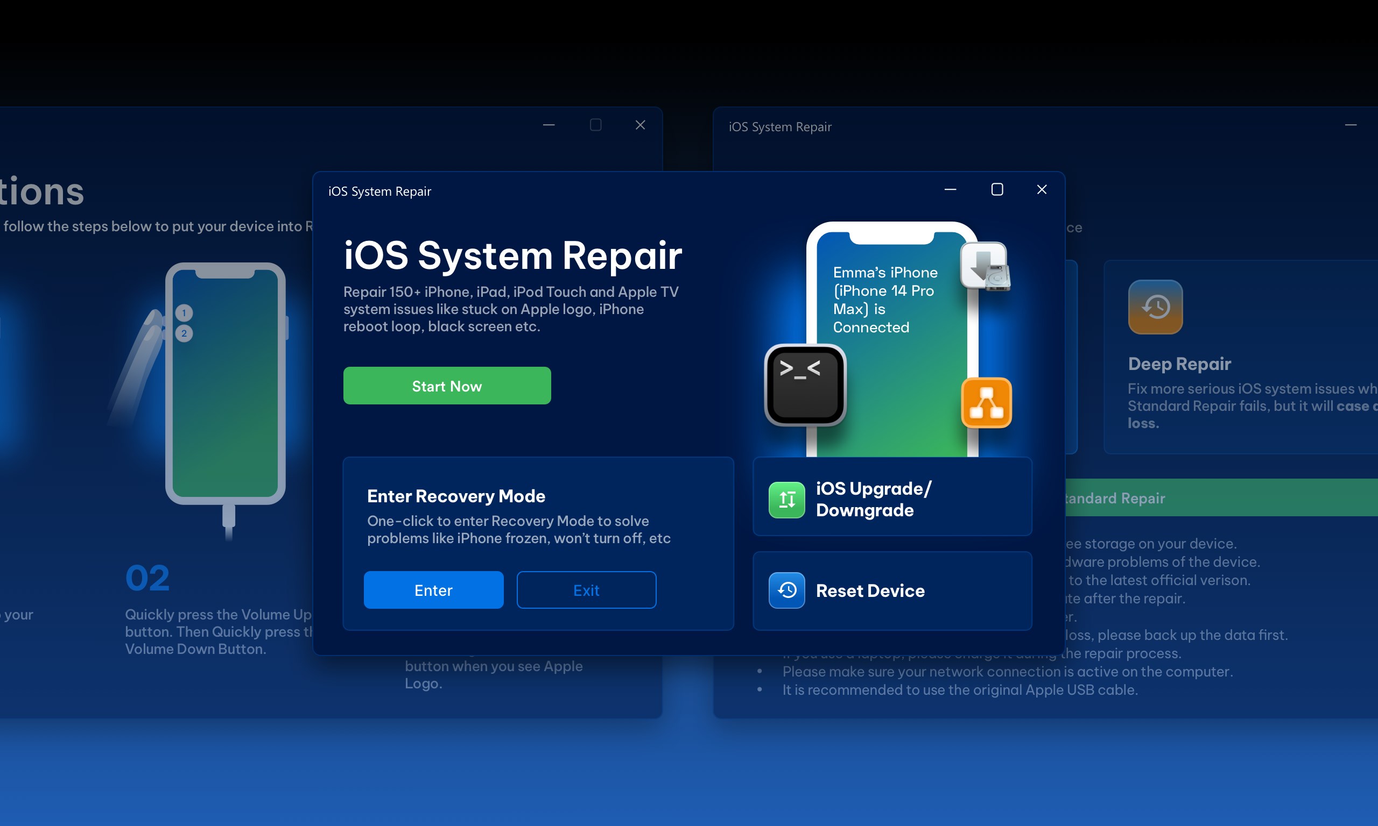
Task: Select the Reset Device panel row
Action: (x=892, y=590)
